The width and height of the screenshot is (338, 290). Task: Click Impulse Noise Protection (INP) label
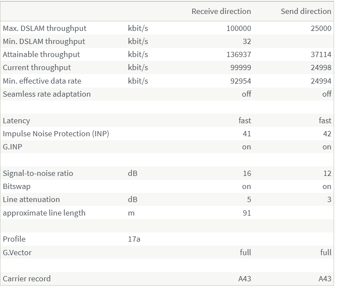(x=56, y=134)
